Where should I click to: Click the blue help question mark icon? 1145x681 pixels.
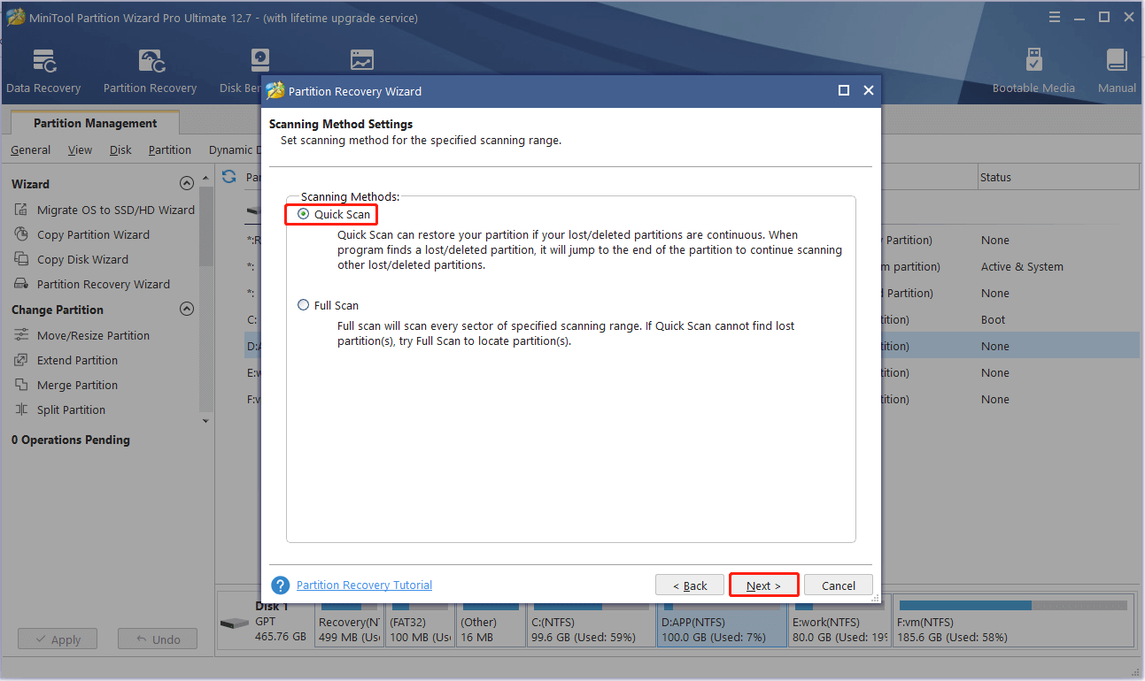click(x=281, y=585)
